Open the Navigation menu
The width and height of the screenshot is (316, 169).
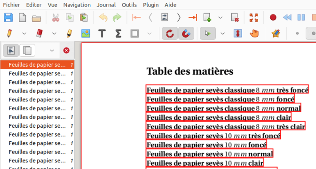tap(77, 5)
